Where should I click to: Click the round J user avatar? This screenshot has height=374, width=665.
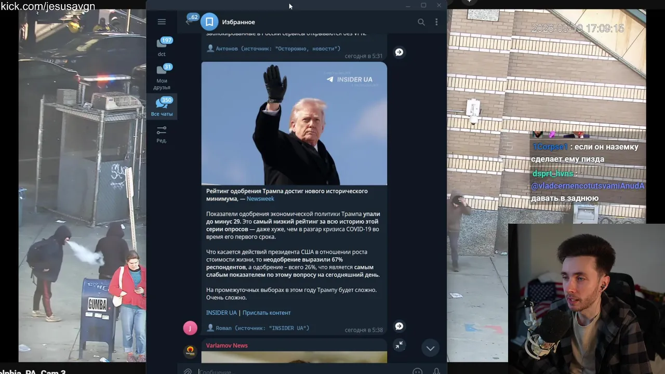(190, 328)
